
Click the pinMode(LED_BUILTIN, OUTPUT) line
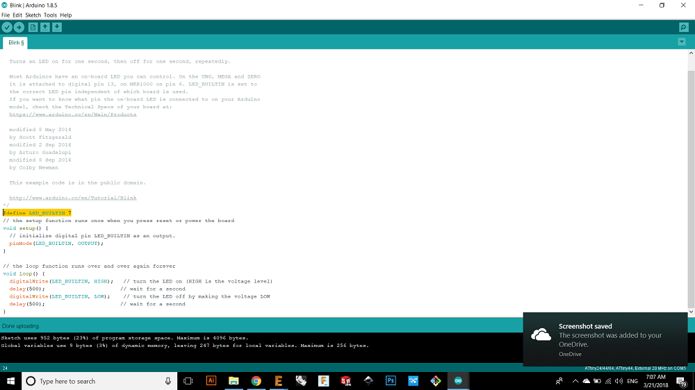56,244
